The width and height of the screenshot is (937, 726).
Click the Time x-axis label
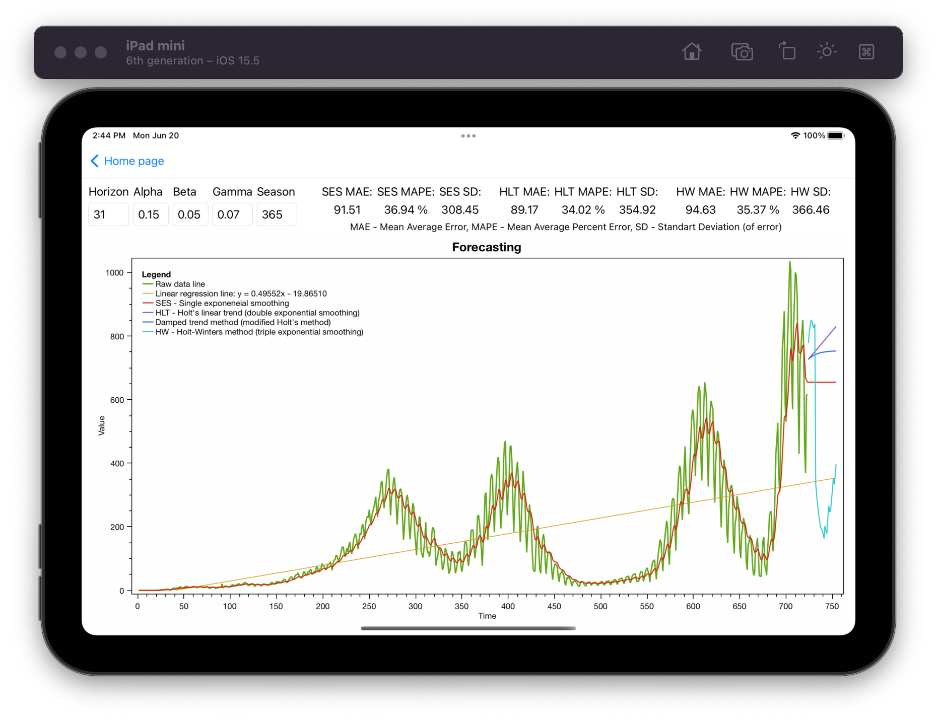pos(487,616)
